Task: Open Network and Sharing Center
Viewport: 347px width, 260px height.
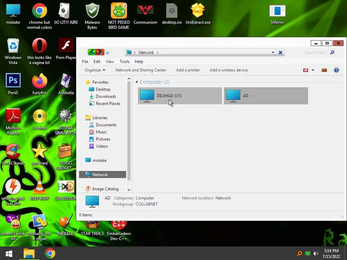Action: click(x=141, y=70)
